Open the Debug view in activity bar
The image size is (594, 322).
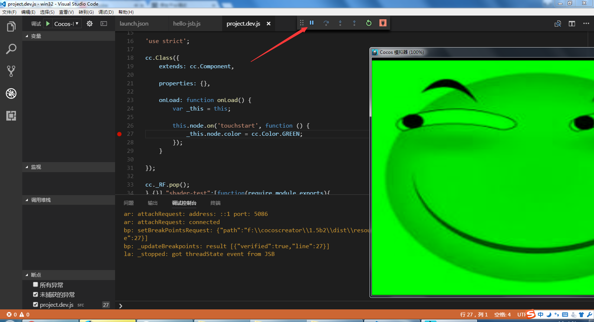[11, 93]
